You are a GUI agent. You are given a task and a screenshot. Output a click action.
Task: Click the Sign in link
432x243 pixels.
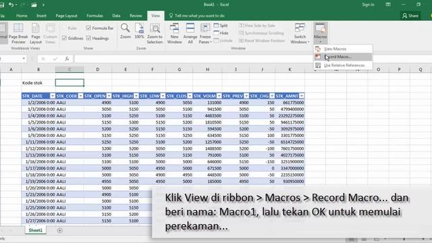[368, 5]
